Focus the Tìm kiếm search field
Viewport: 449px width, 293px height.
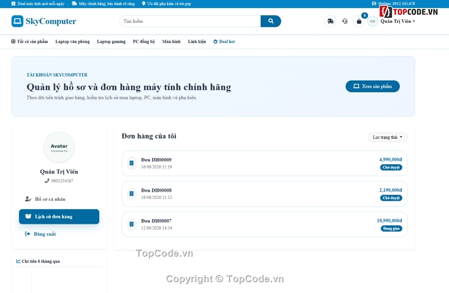pyautogui.click(x=190, y=21)
